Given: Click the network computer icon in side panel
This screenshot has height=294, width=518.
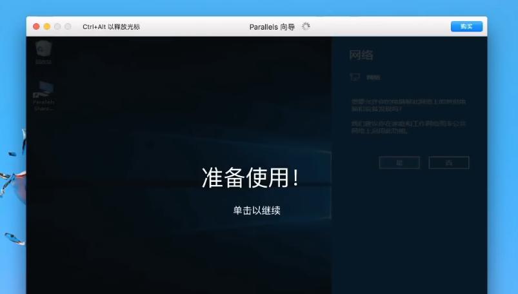Looking at the screenshot, I should coord(355,77).
